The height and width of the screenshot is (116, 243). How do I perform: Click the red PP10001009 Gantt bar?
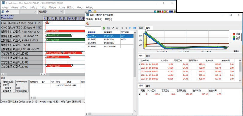point(65,31)
